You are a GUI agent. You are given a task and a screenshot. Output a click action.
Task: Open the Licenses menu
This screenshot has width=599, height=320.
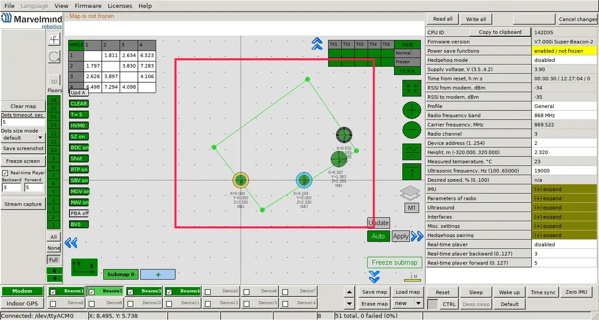coord(120,6)
